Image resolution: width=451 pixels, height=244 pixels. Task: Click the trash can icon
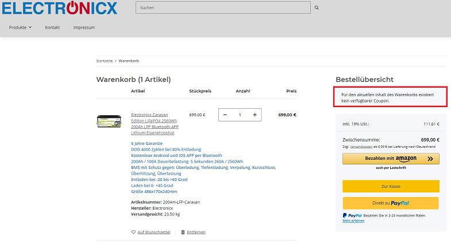183,232
